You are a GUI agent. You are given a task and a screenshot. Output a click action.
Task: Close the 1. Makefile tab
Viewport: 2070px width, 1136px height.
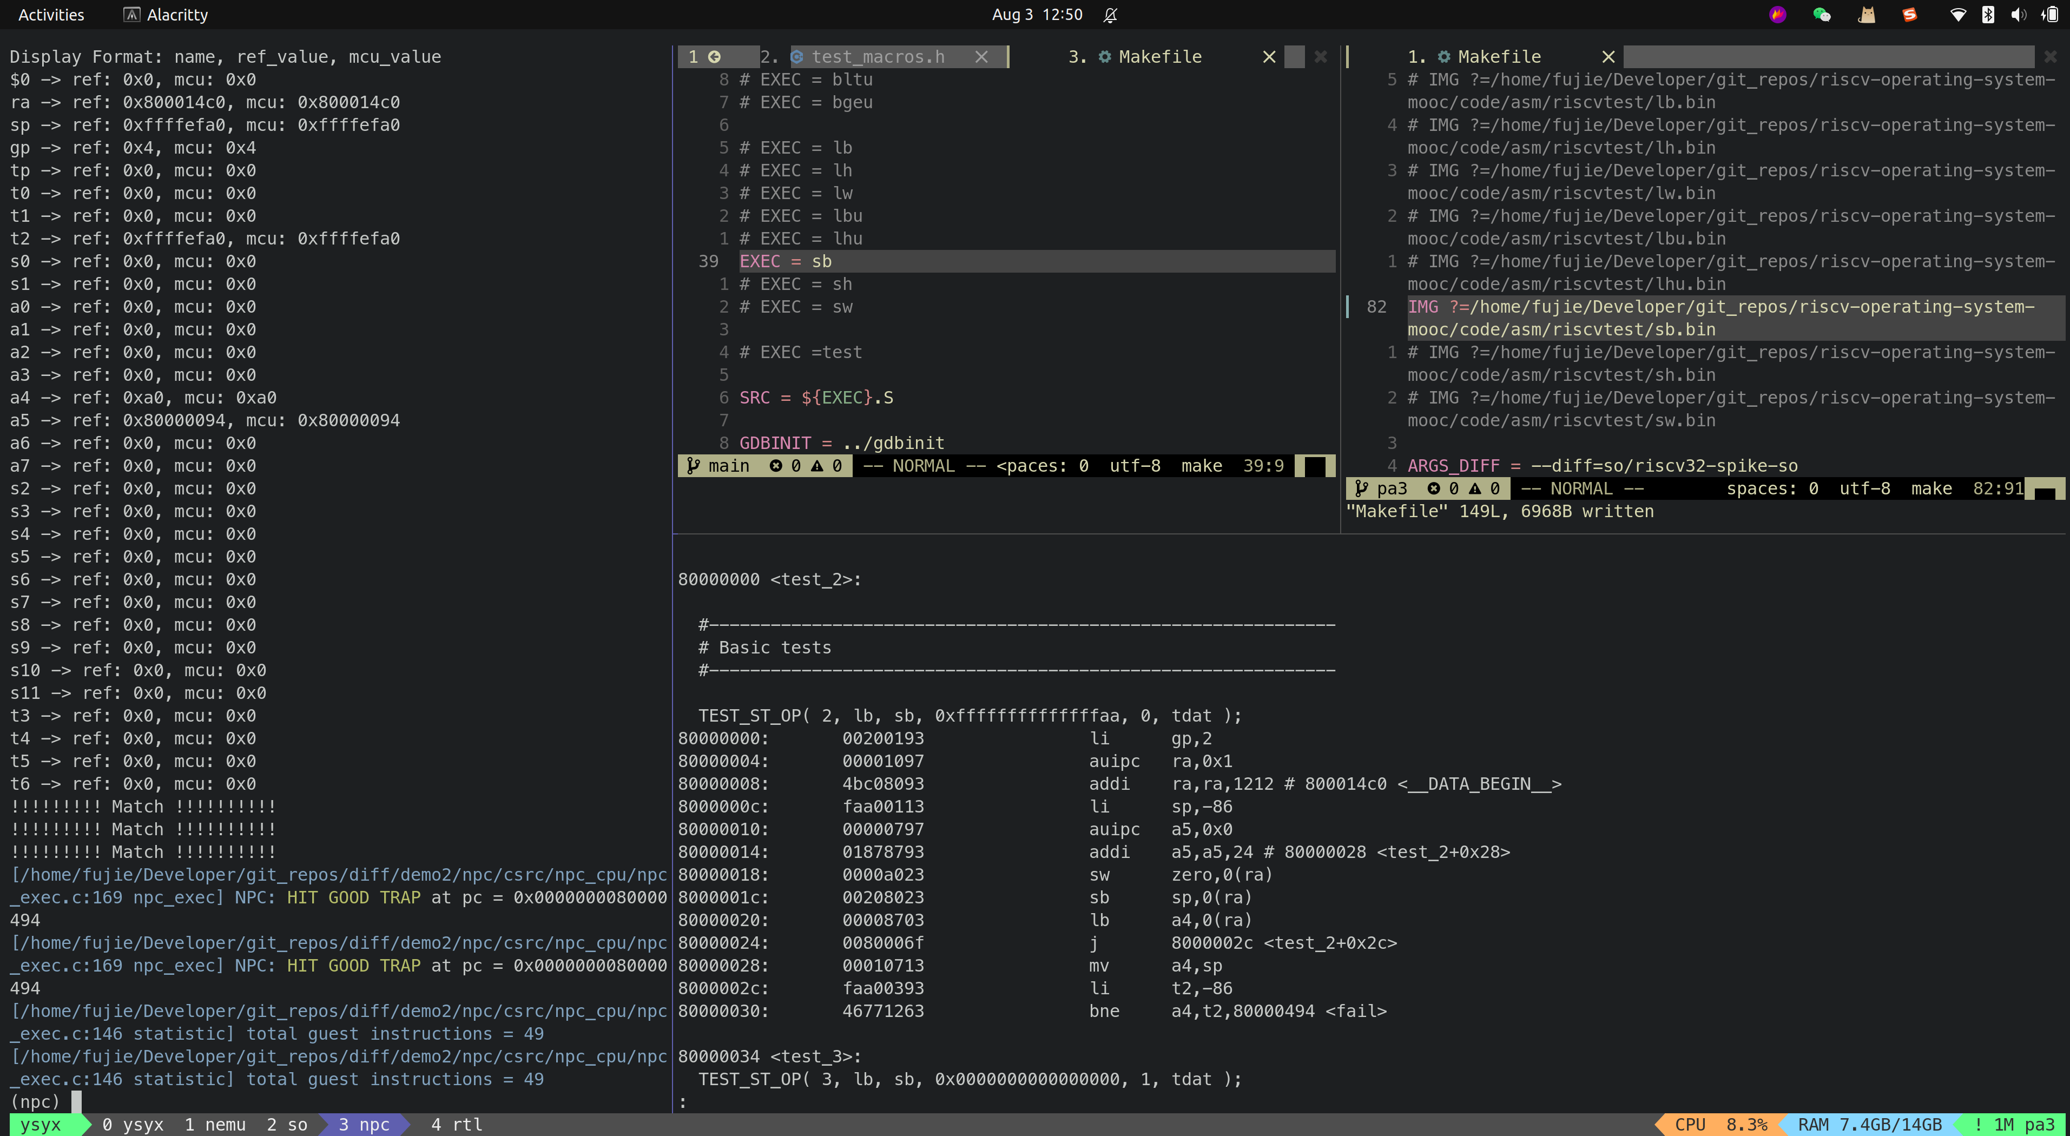1608,57
